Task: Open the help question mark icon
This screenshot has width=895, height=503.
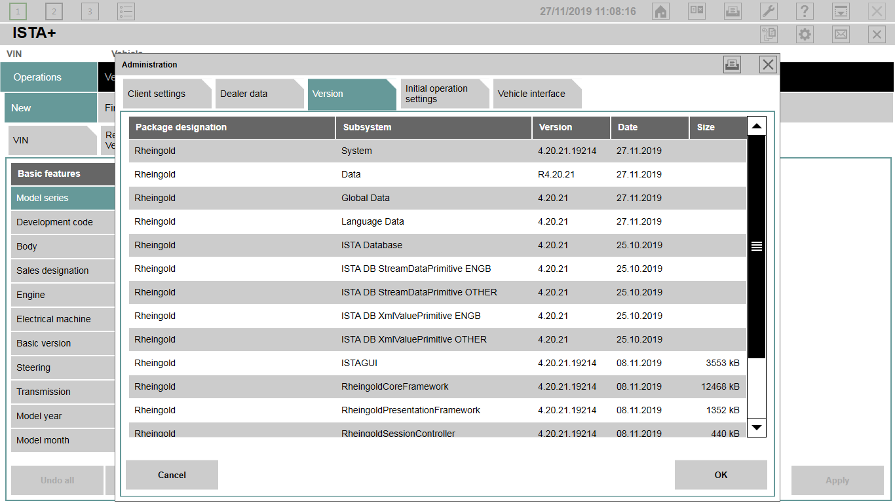Action: (805, 11)
